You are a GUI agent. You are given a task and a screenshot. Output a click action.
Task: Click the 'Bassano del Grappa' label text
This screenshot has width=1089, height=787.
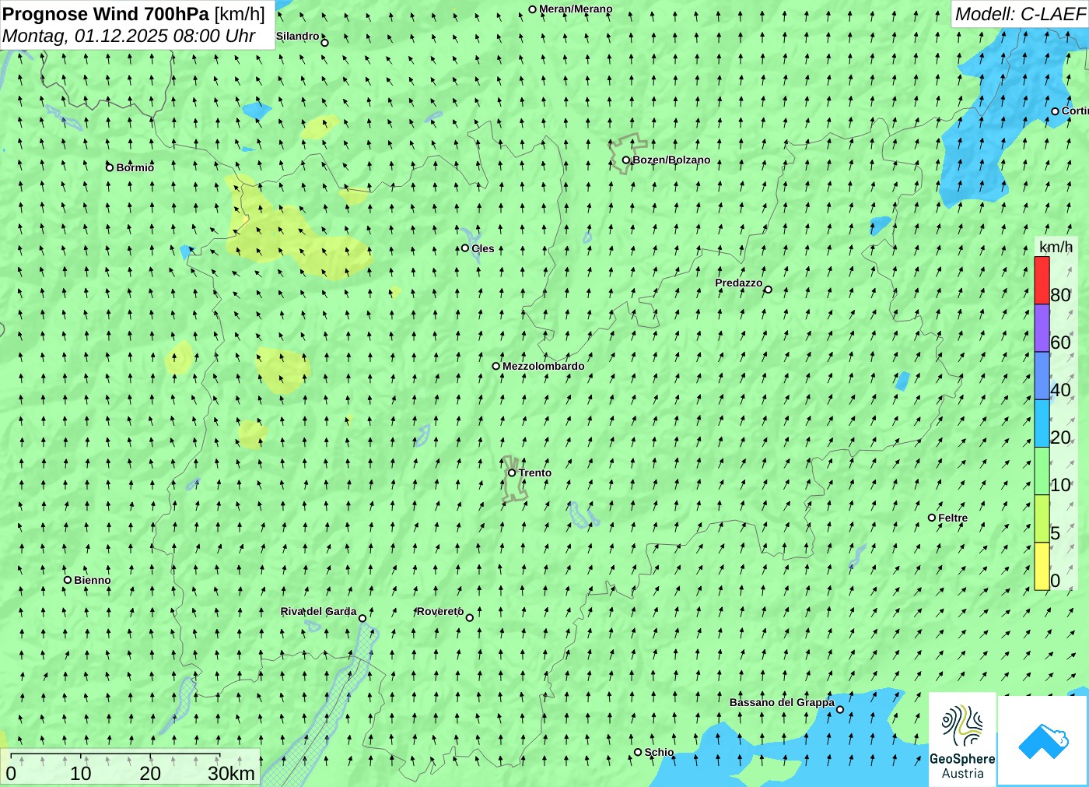tap(782, 702)
